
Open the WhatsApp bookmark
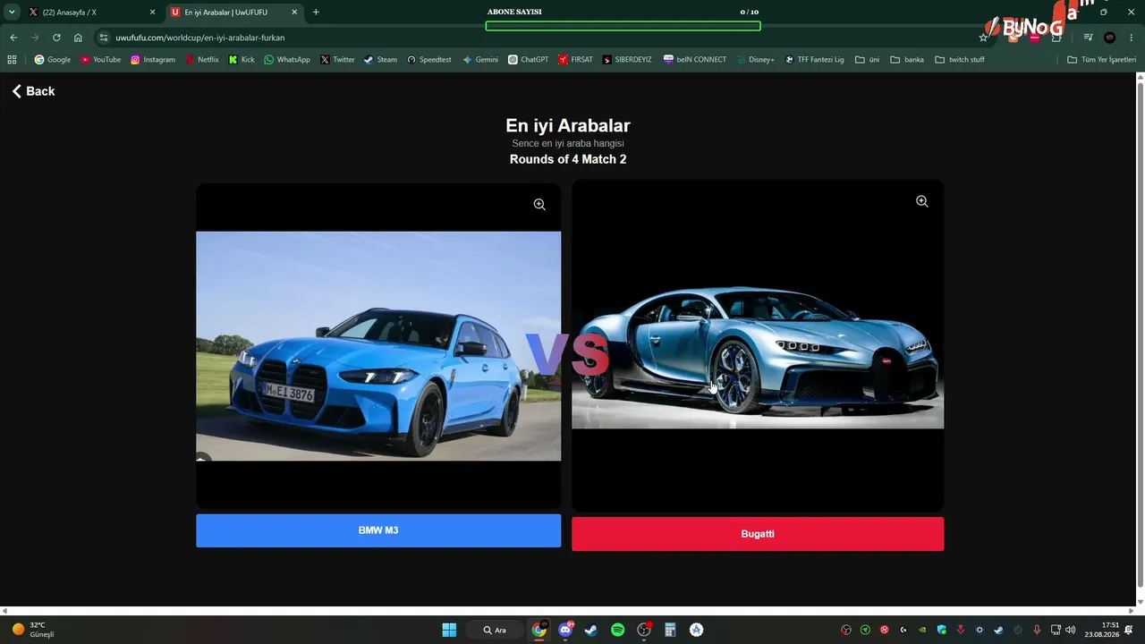tap(287, 60)
